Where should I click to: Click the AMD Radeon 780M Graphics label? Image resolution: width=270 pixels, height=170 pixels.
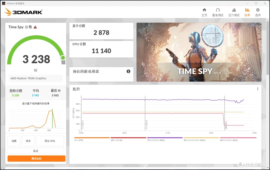[28, 78]
